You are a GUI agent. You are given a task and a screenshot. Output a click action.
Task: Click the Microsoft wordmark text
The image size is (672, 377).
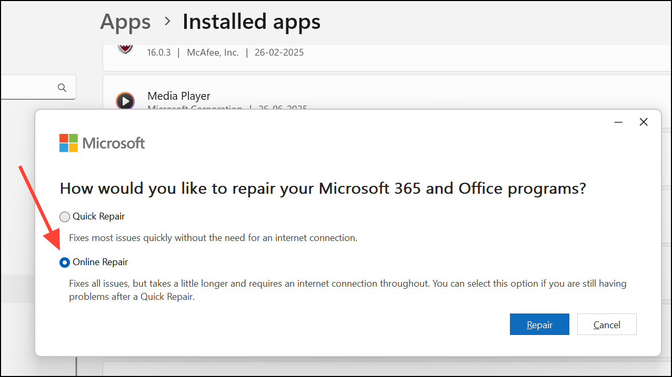tap(114, 143)
